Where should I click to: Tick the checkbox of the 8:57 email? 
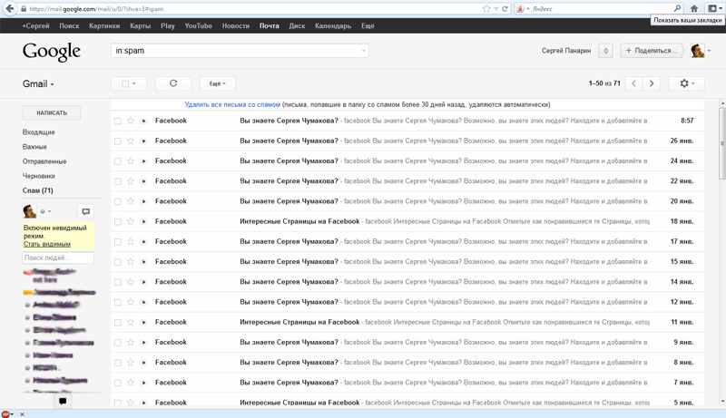click(x=118, y=121)
